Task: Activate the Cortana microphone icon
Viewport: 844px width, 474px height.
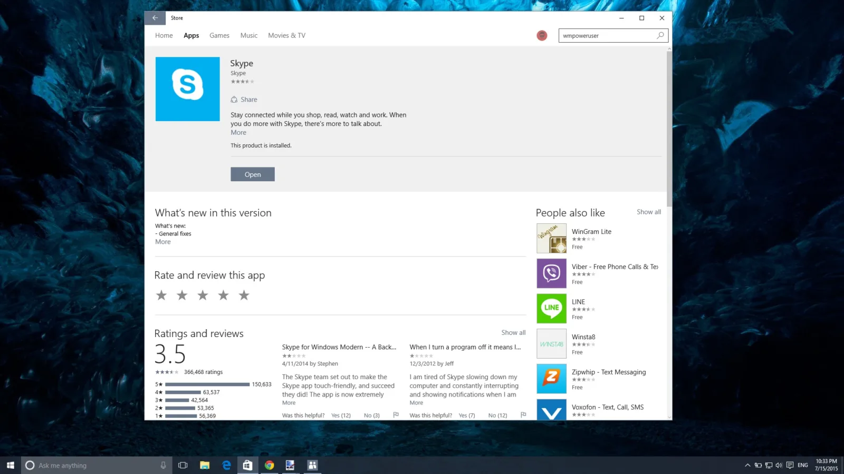Action: (x=163, y=465)
